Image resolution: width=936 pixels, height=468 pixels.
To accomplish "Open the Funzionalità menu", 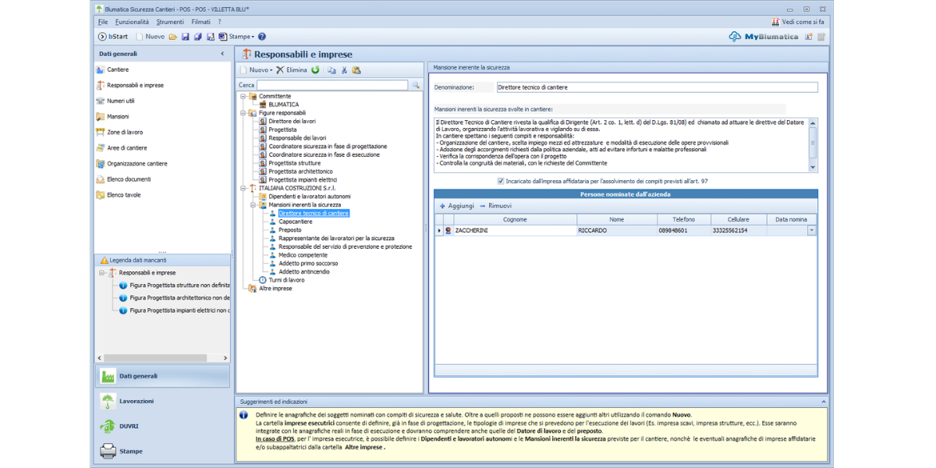I will (x=132, y=22).
